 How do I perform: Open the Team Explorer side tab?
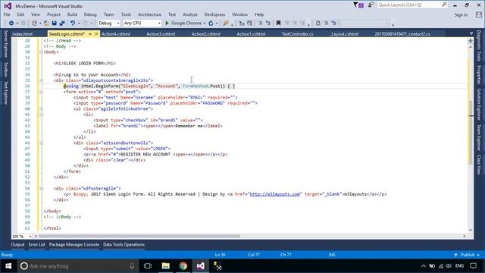pyautogui.click(x=479, y=137)
